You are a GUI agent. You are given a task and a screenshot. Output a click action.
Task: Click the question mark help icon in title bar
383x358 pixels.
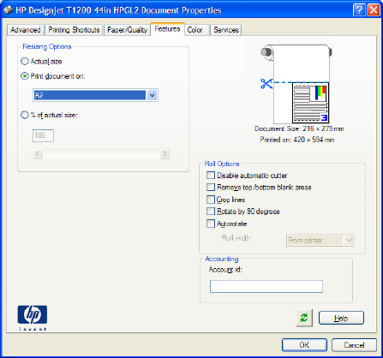pos(359,10)
